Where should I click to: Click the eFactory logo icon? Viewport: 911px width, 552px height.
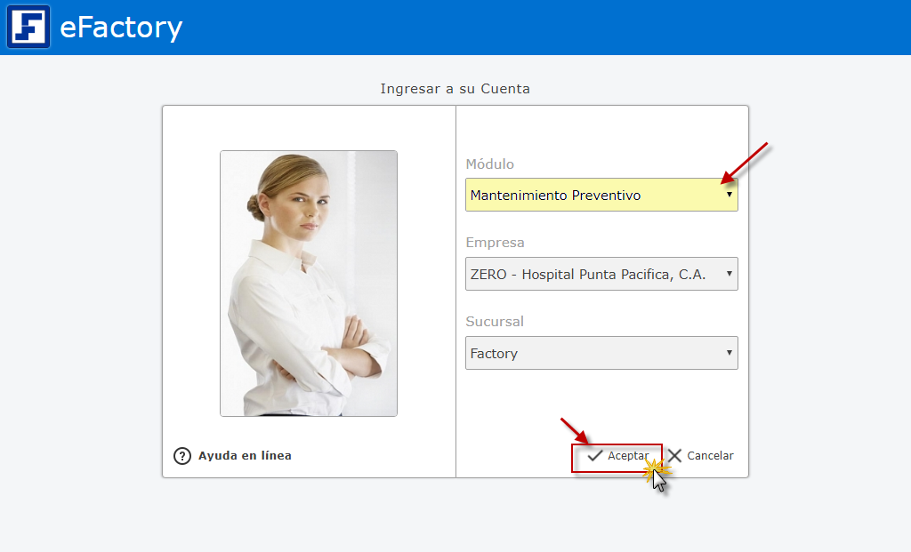(x=28, y=28)
